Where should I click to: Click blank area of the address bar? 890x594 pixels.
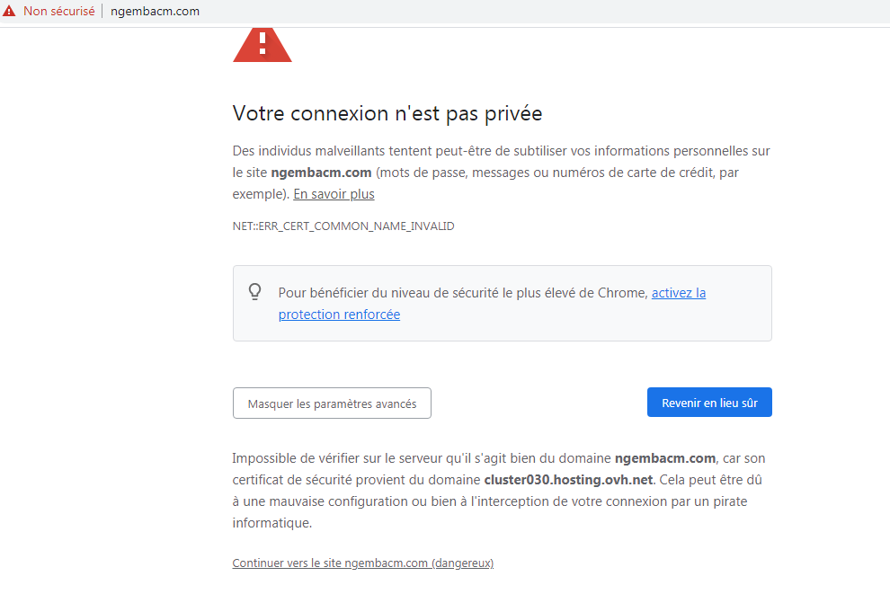tap(539, 12)
